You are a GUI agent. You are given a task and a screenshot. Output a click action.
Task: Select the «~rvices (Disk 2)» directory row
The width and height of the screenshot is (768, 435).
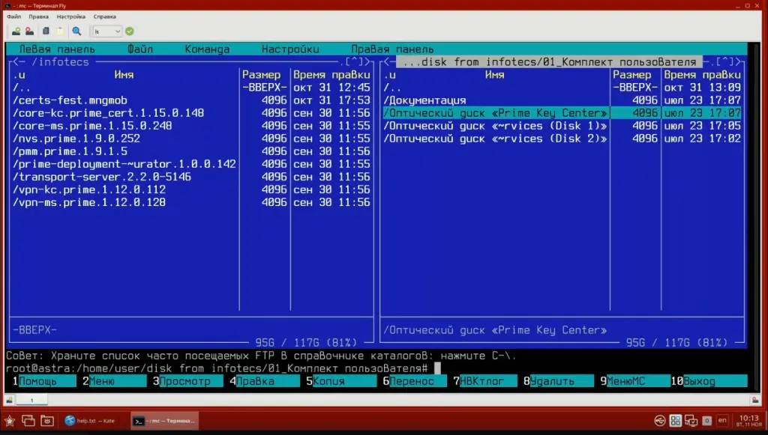[562, 139]
